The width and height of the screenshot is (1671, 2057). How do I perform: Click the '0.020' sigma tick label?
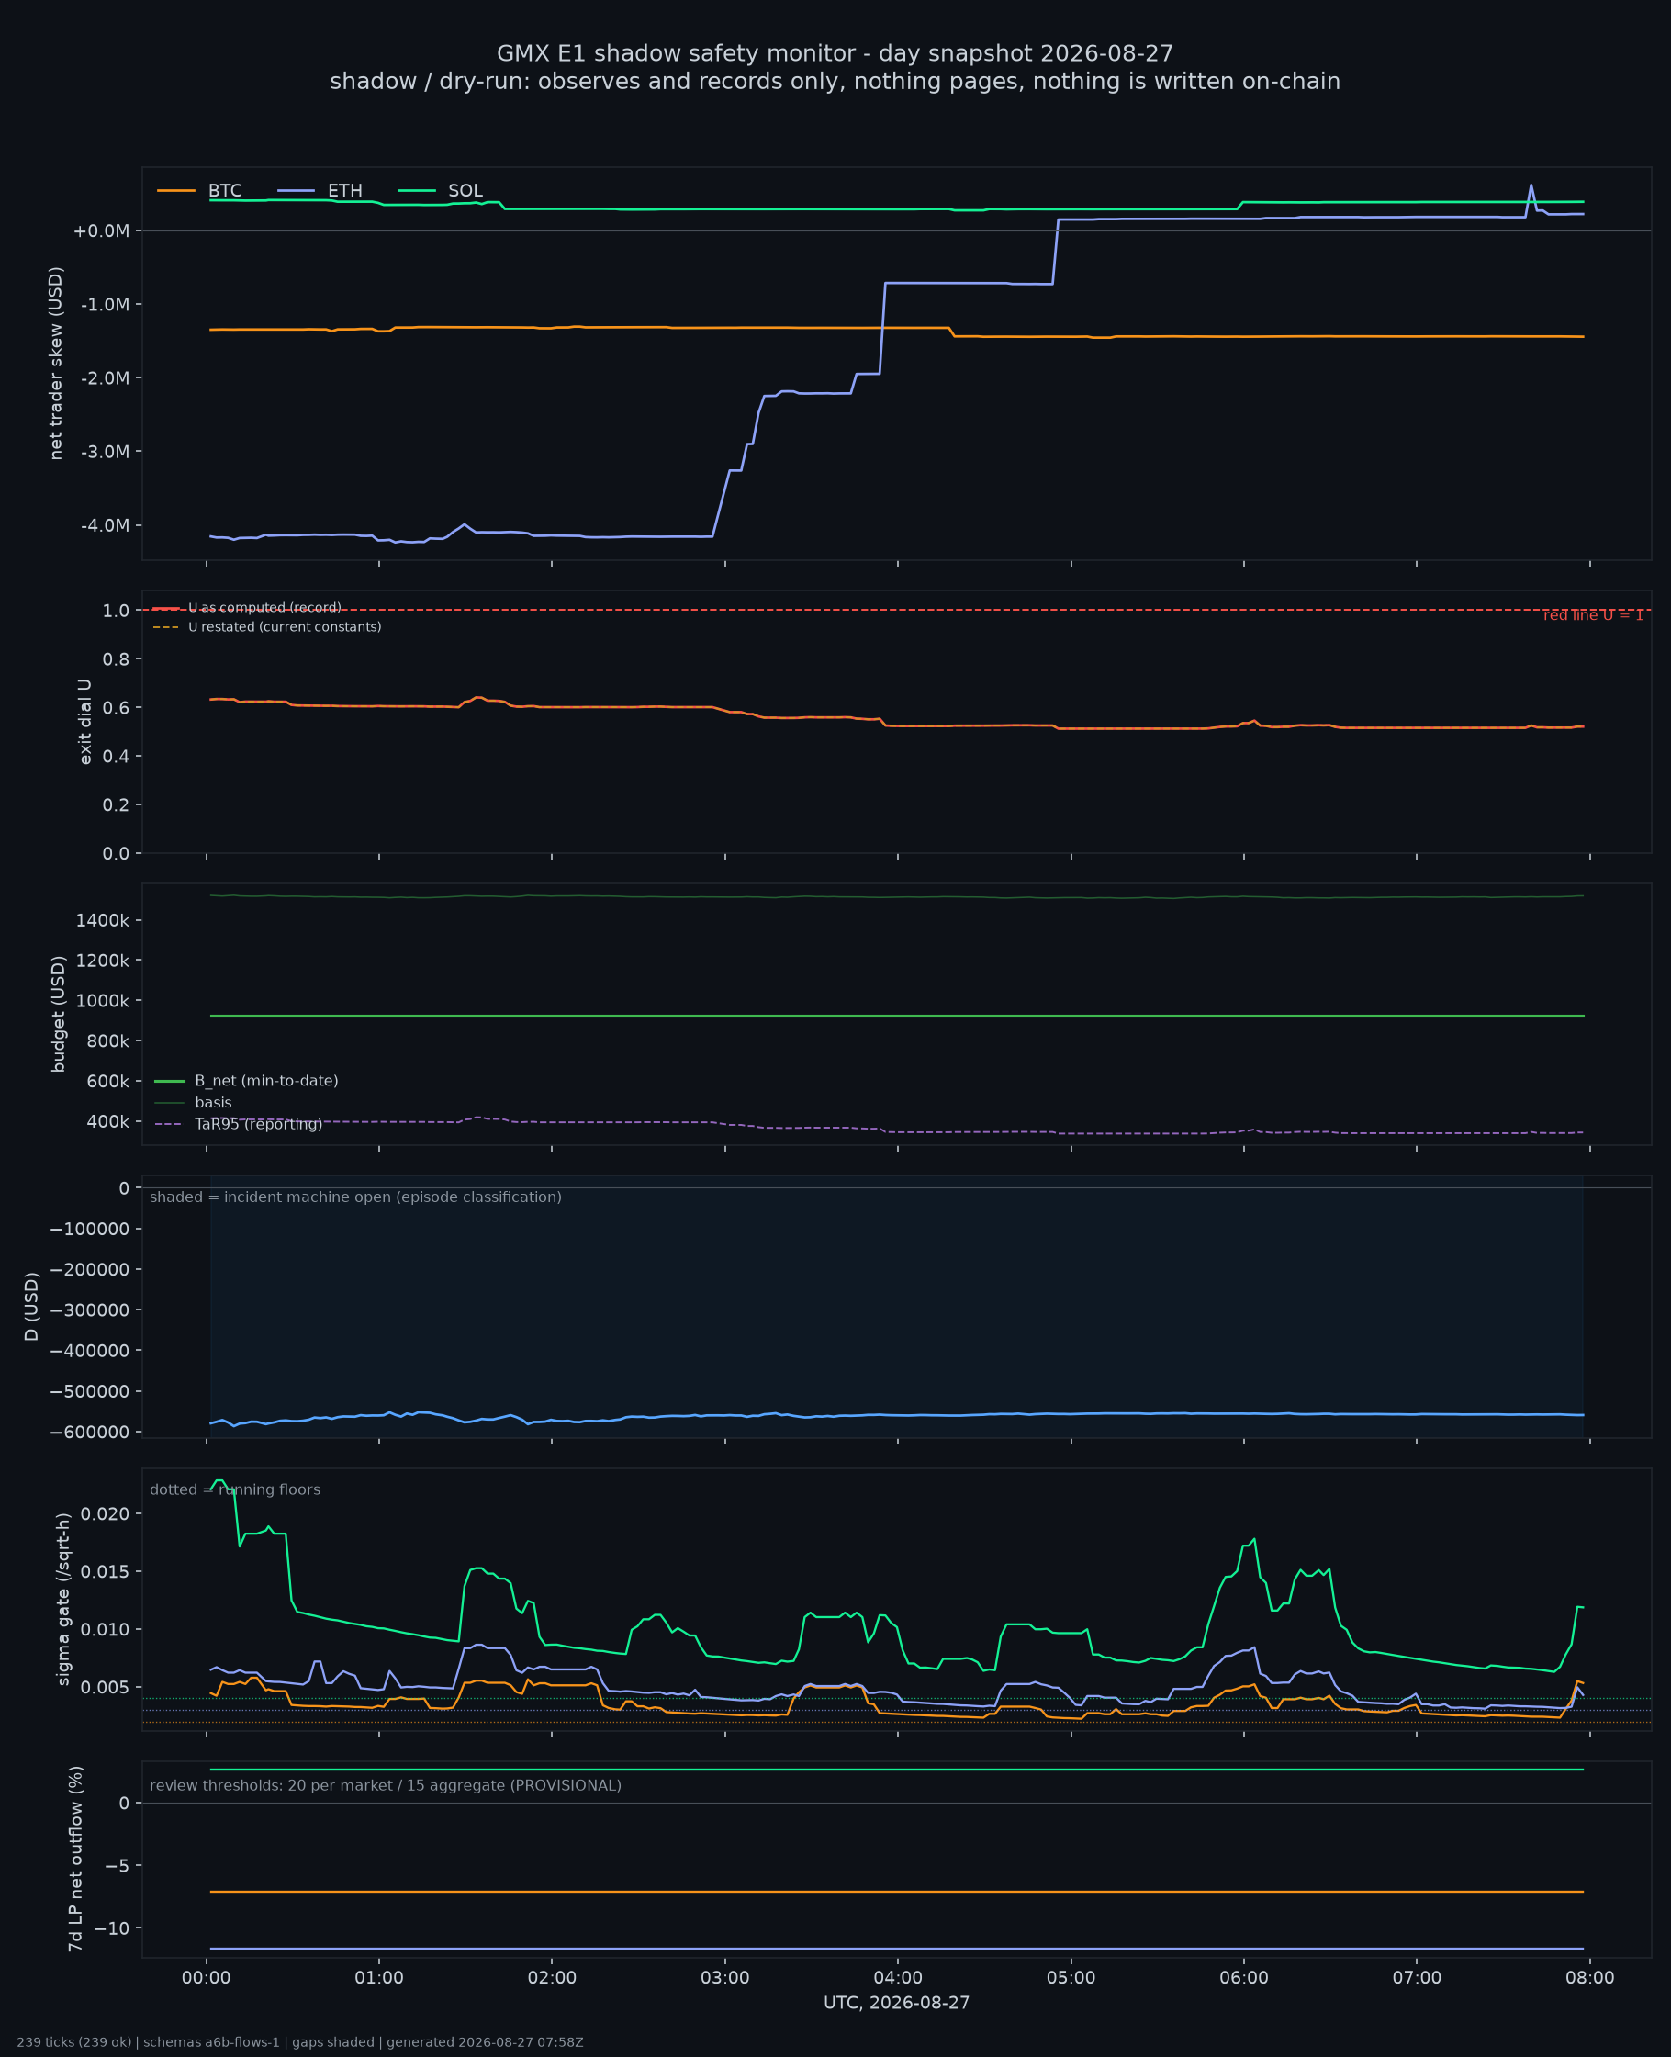click(106, 1514)
